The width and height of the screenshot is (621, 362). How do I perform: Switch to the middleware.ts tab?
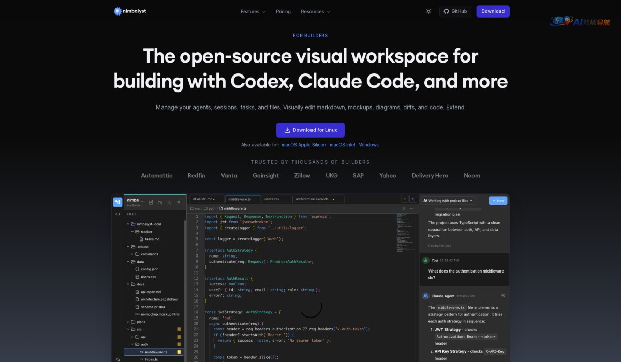243,199
